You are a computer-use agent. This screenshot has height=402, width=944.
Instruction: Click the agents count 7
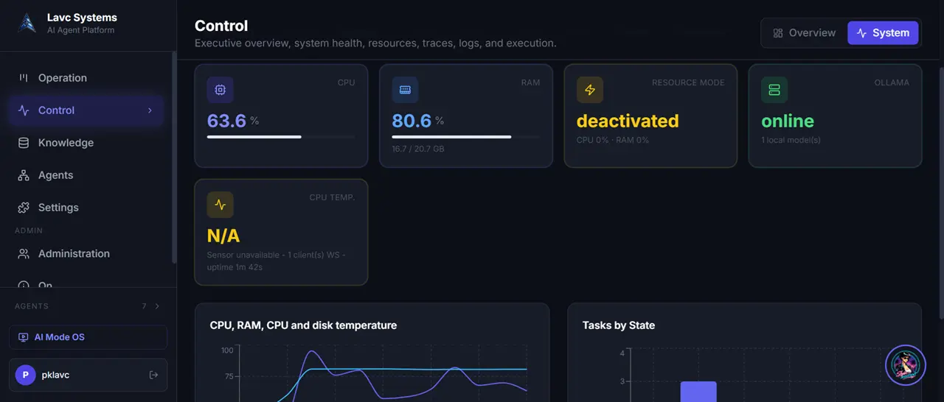click(x=145, y=306)
